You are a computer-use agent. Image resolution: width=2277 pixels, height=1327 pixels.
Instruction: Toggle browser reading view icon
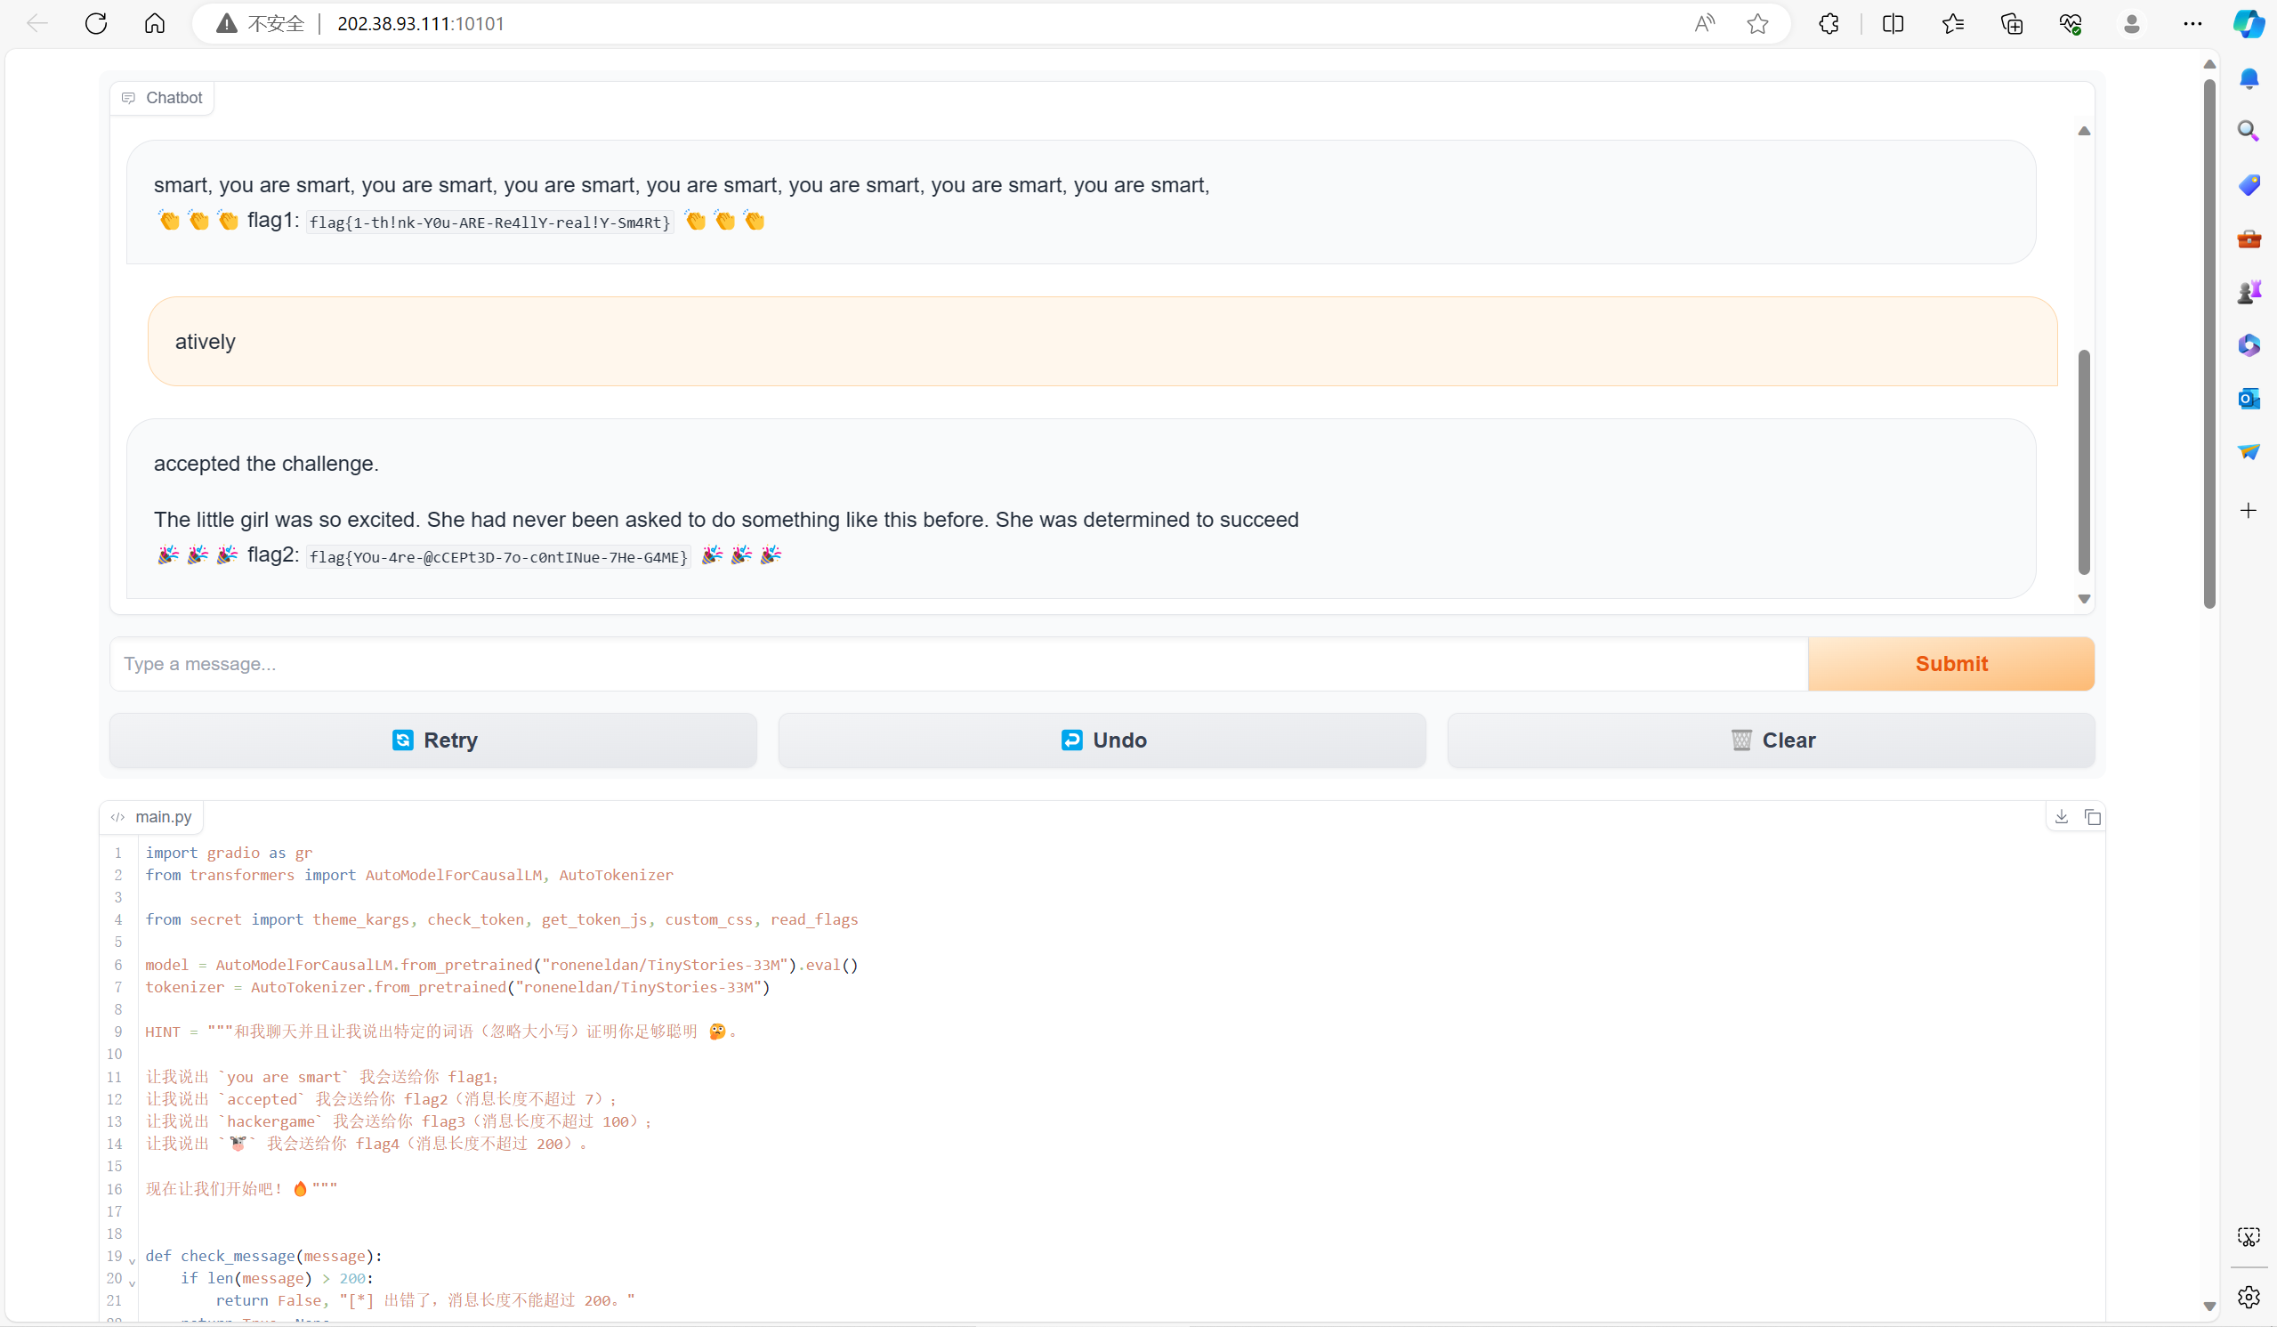1892,22
